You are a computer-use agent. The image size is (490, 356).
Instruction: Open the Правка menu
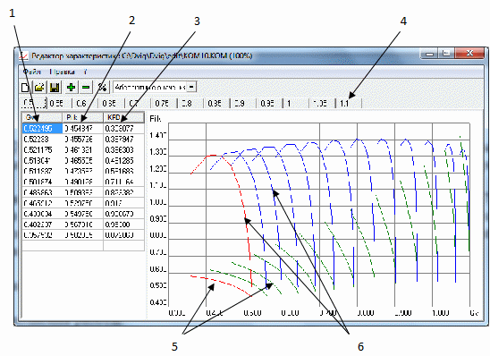click(x=62, y=72)
